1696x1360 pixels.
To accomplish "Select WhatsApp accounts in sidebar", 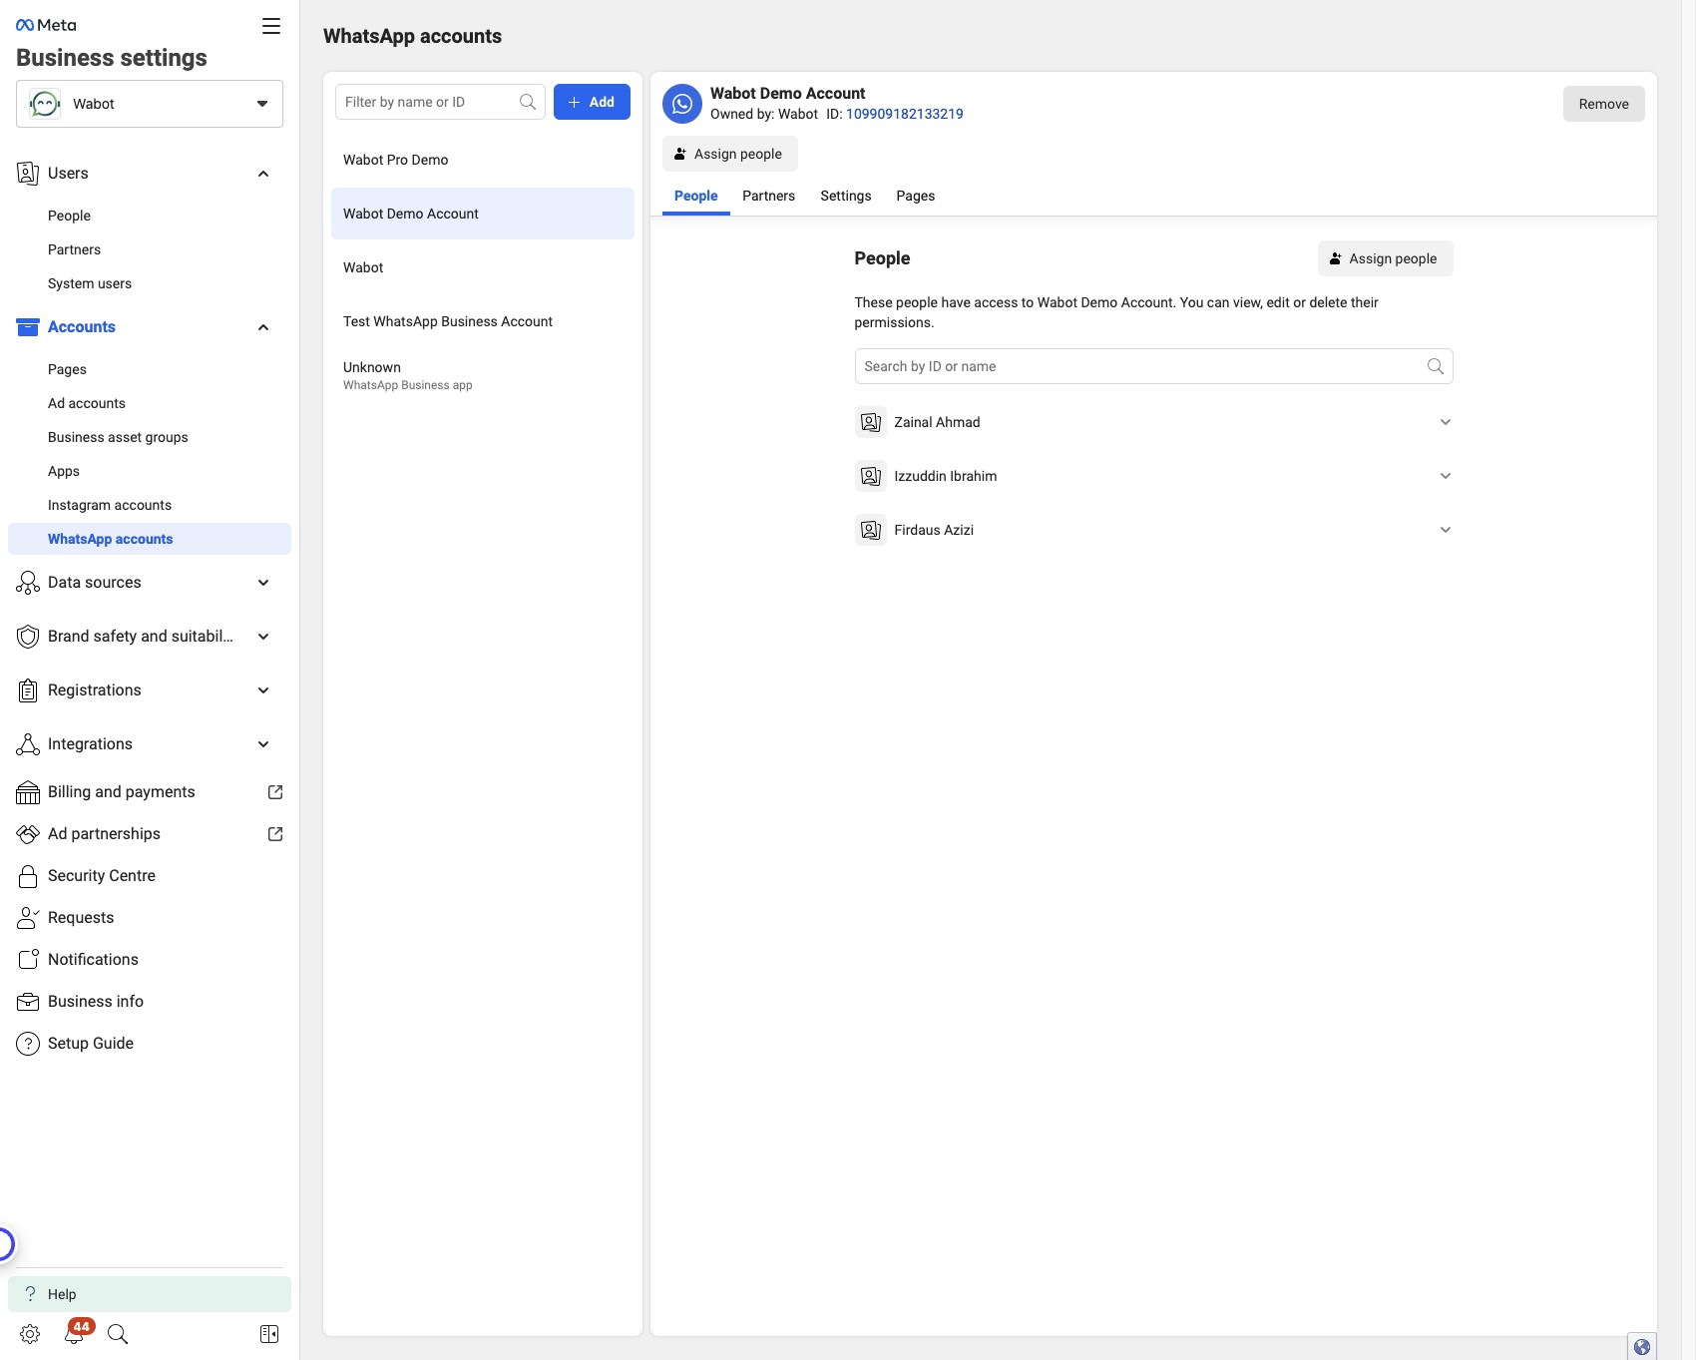I will pos(150,539).
